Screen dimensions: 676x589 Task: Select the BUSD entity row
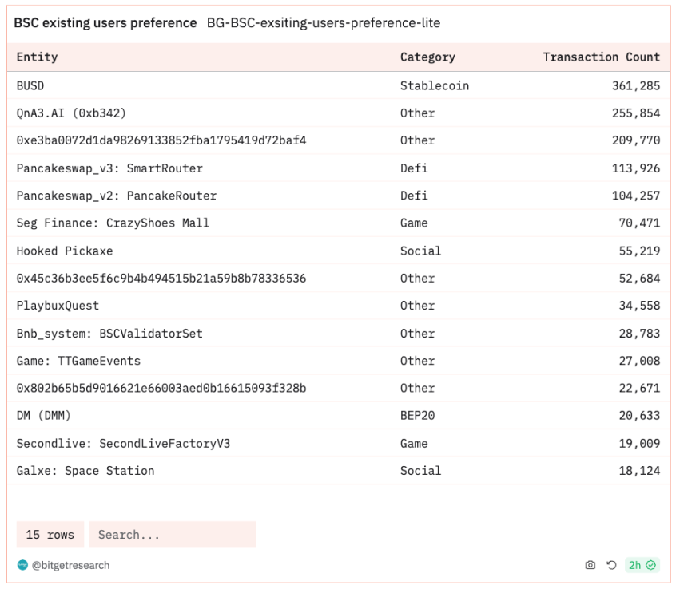click(339, 85)
